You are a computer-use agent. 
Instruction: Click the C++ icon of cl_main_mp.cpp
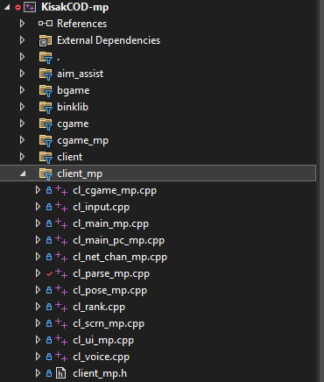click(61, 223)
